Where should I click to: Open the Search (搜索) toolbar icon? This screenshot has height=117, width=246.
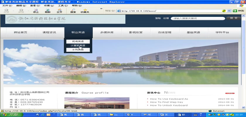73,11
